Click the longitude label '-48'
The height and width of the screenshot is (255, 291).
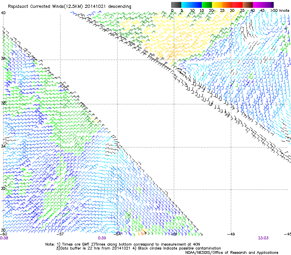tap(231, 234)
